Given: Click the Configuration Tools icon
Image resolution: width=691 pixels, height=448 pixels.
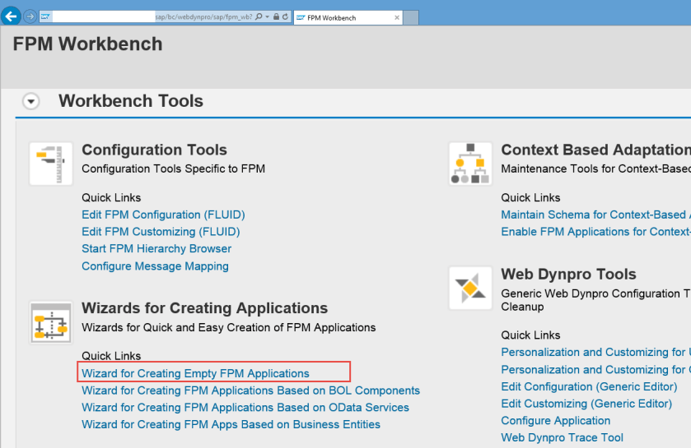Looking at the screenshot, I should (50, 163).
